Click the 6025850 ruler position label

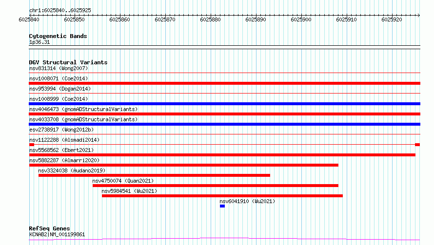pyautogui.click(x=74, y=19)
